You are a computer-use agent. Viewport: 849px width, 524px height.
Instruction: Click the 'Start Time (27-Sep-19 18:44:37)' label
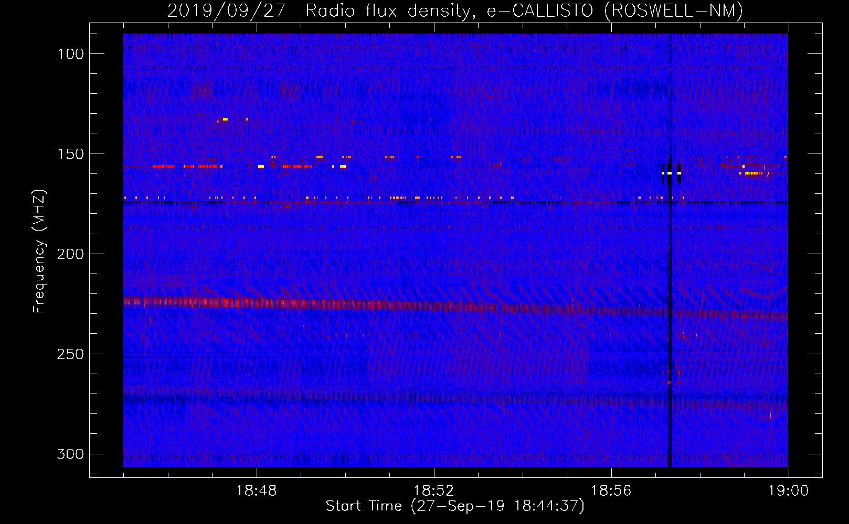[x=455, y=506]
